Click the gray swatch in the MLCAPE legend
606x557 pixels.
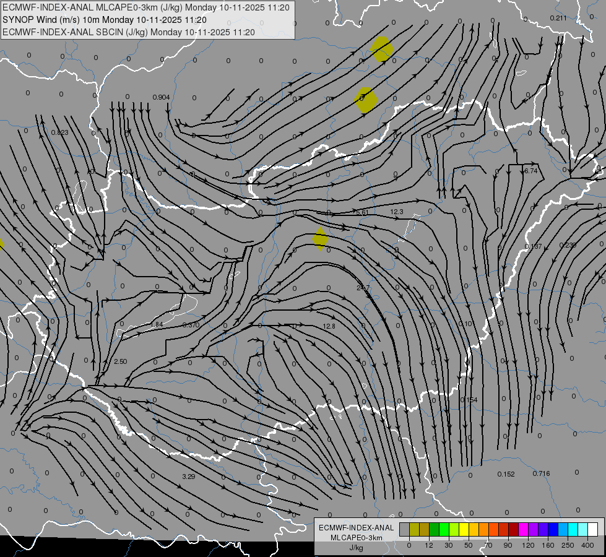point(405,529)
